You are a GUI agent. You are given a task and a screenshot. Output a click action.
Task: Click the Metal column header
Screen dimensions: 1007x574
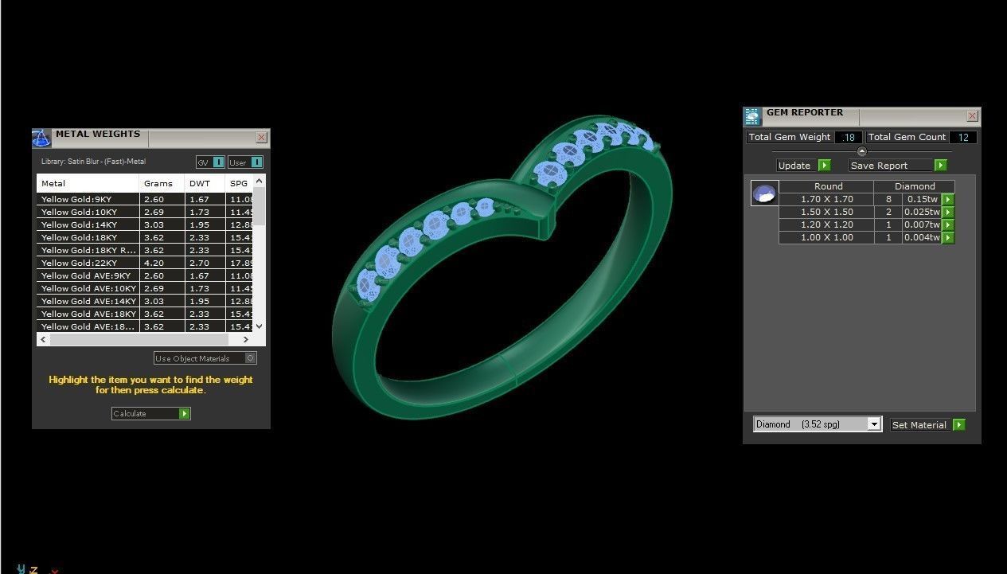tap(88, 183)
